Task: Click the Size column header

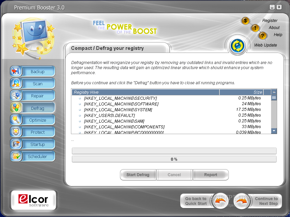Action: [241, 92]
